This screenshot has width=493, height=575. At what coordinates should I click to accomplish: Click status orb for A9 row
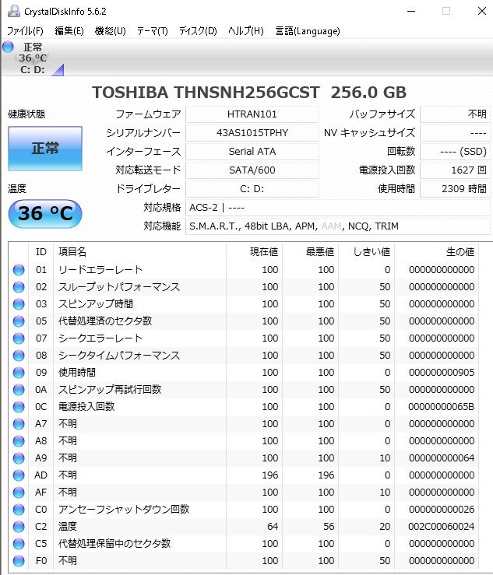click(x=19, y=458)
